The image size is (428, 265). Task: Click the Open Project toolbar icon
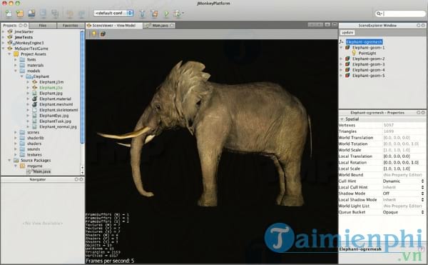(31, 13)
